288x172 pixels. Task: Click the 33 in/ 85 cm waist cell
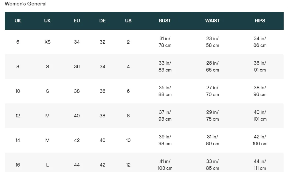pyautogui.click(x=212, y=165)
